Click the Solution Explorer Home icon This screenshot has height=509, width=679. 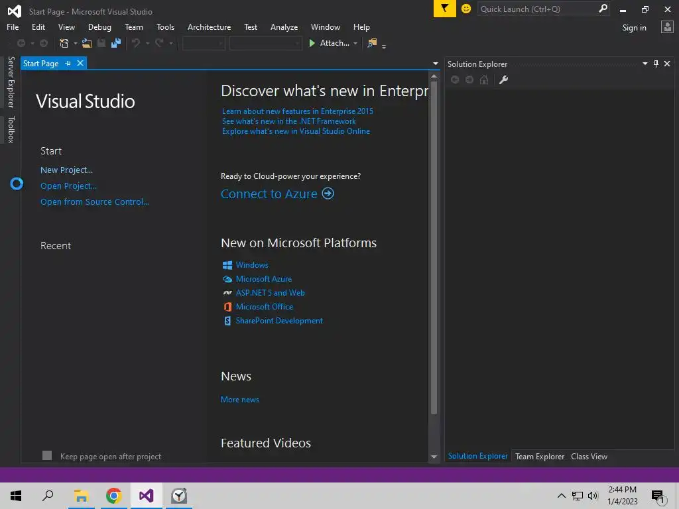click(484, 80)
